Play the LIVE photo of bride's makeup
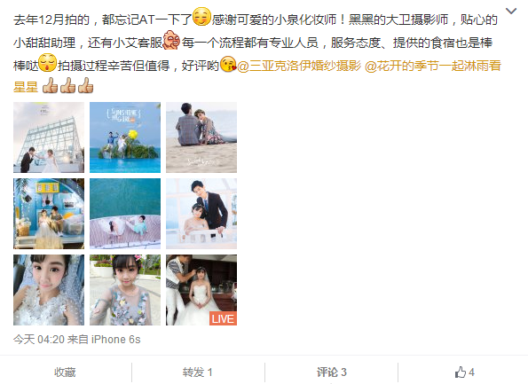The image size is (528, 384). pyautogui.click(x=201, y=290)
